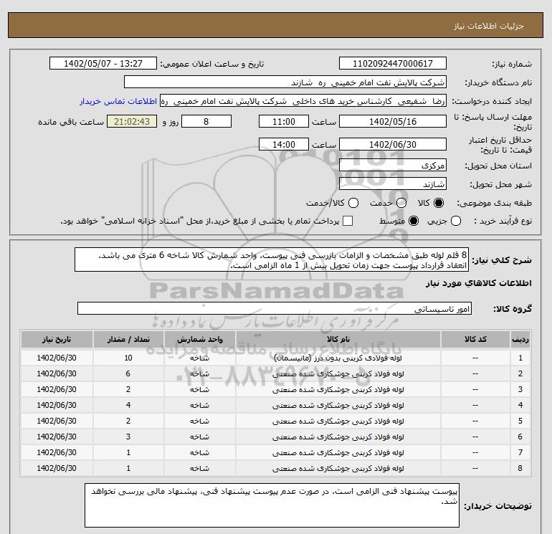
Task: Click the buyer notes text area
Action: pyautogui.click(x=272, y=505)
